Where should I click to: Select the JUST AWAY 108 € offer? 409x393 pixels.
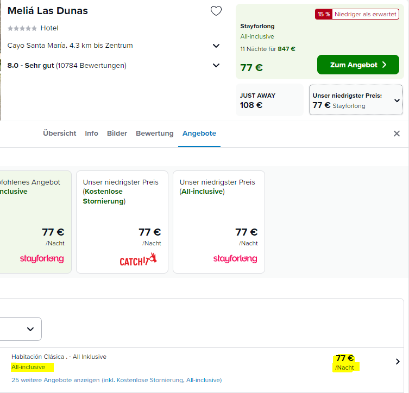pyautogui.click(x=269, y=100)
